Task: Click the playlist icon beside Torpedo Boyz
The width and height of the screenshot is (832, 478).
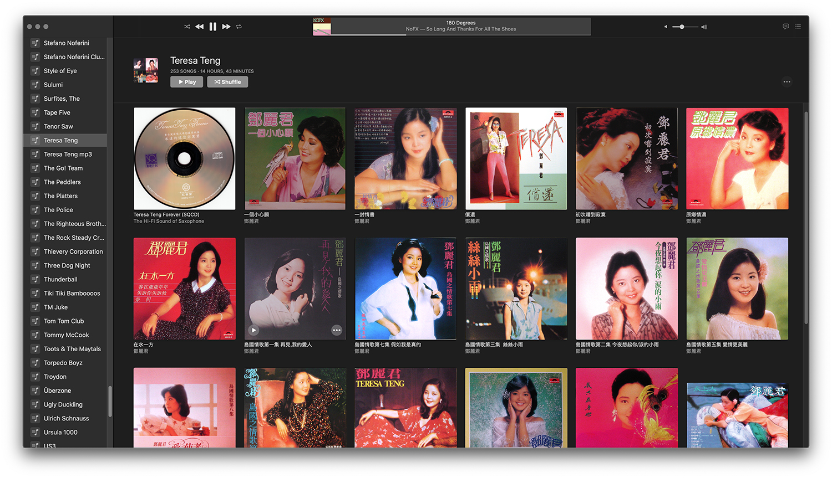Action: (x=35, y=363)
